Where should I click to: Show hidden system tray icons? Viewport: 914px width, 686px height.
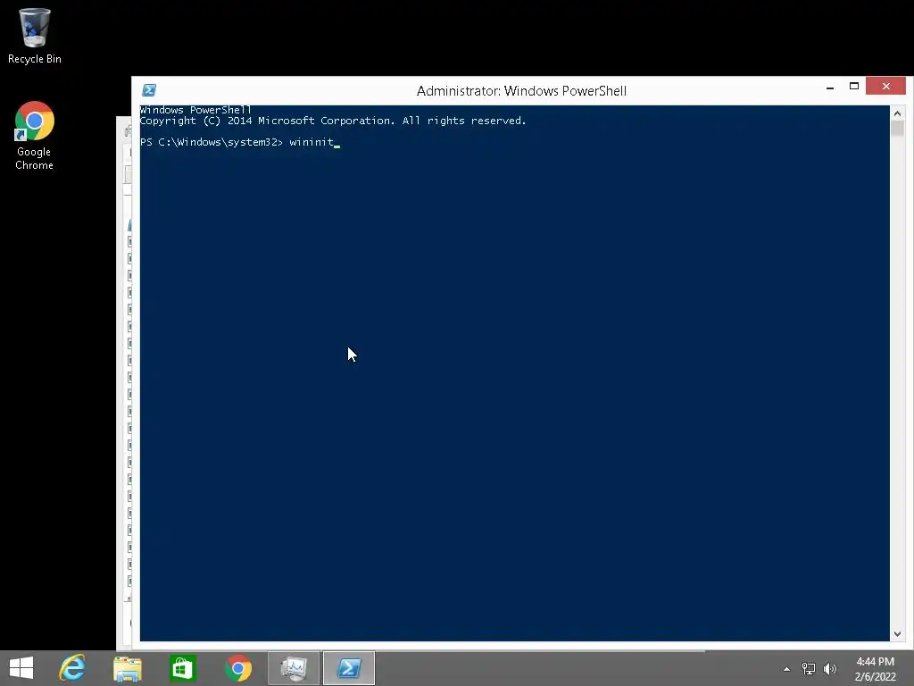pyautogui.click(x=787, y=669)
